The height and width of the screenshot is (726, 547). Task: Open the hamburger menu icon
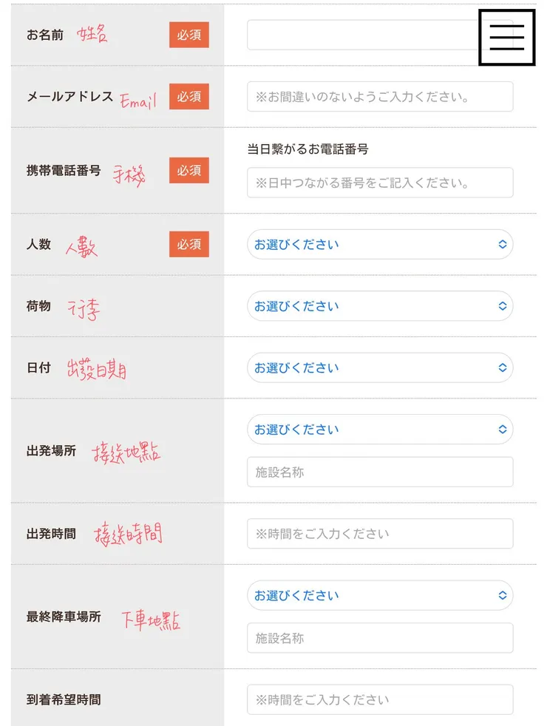click(x=506, y=37)
